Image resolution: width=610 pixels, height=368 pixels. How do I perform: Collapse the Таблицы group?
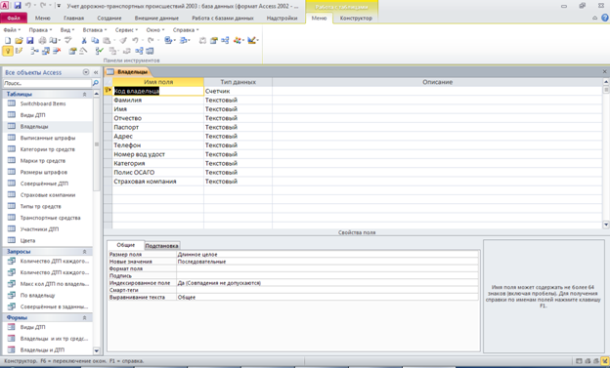pyautogui.click(x=84, y=94)
